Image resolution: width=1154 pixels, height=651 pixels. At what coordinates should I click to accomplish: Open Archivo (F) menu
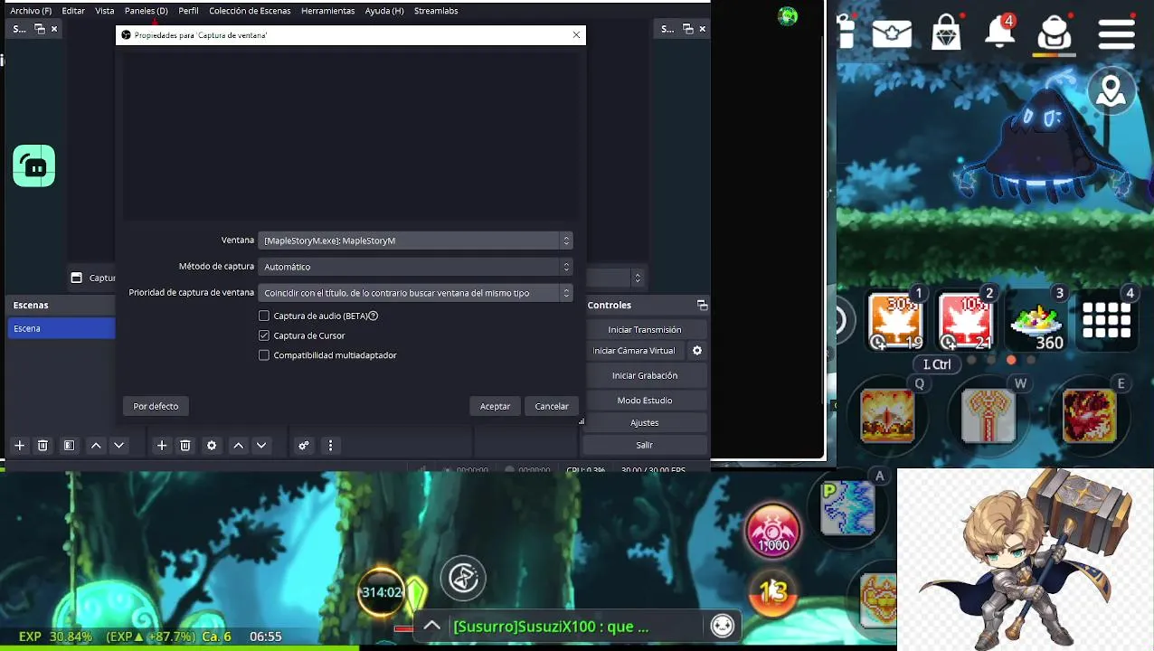point(31,11)
